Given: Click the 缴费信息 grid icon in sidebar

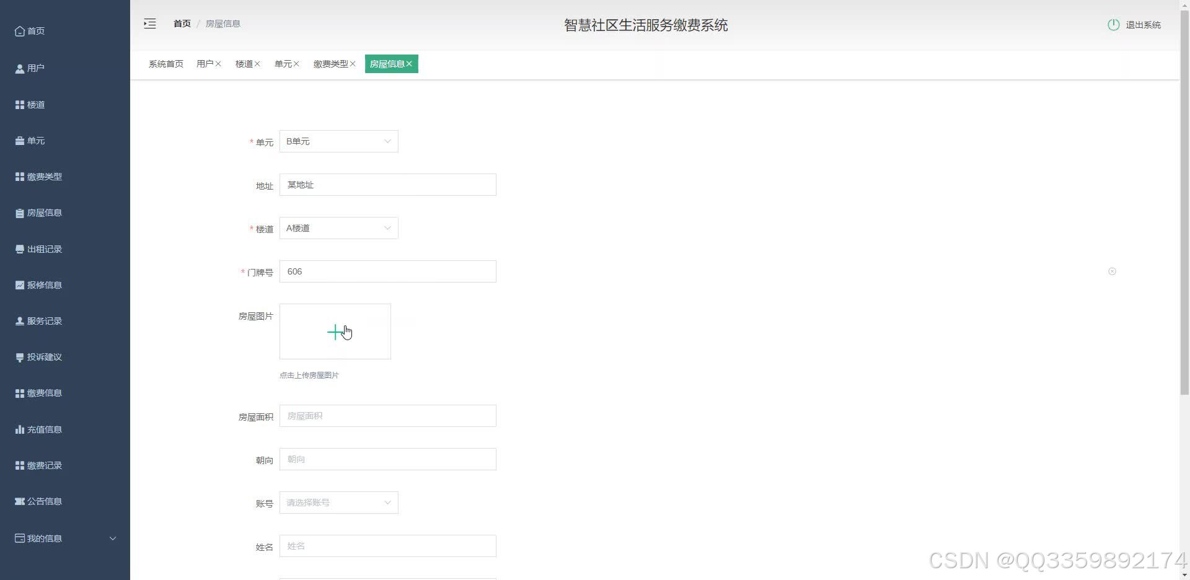Looking at the screenshot, I should click(x=20, y=393).
